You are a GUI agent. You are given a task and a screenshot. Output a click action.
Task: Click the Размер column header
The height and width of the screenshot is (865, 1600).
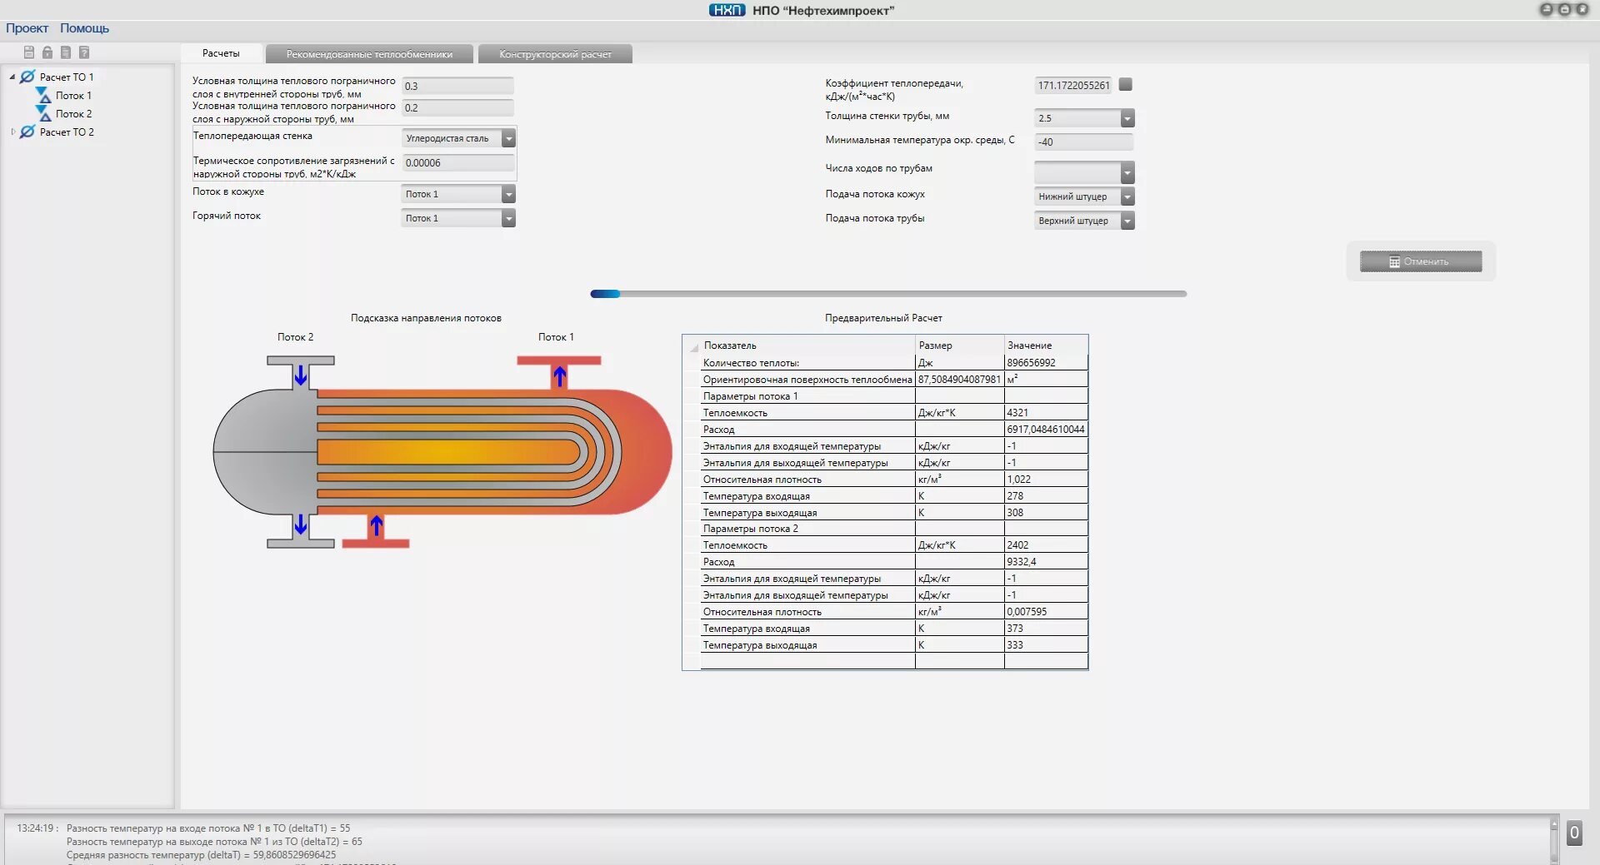(960, 345)
